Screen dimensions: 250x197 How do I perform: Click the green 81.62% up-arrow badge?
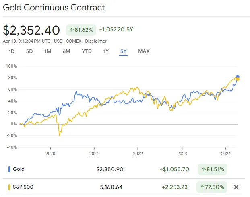pyautogui.click(x=81, y=30)
